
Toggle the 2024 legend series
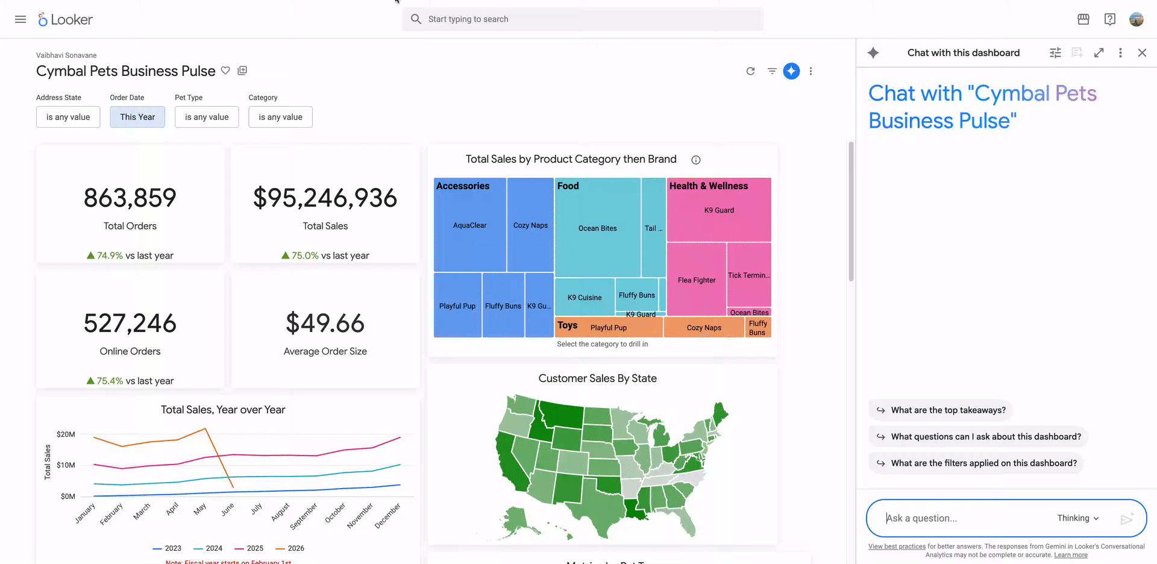208,548
